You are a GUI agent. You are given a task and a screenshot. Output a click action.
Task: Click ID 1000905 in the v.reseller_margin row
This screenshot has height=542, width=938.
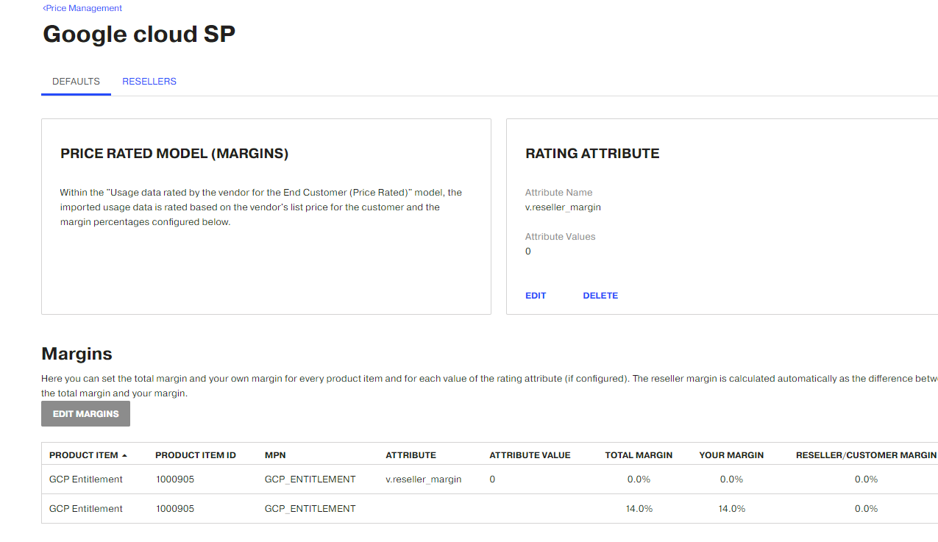point(175,479)
